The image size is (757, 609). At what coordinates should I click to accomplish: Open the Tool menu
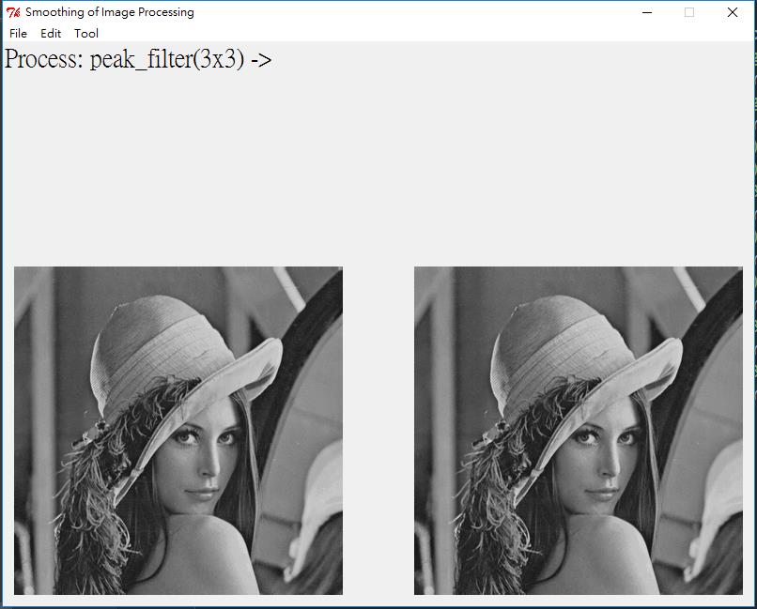point(86,33)
